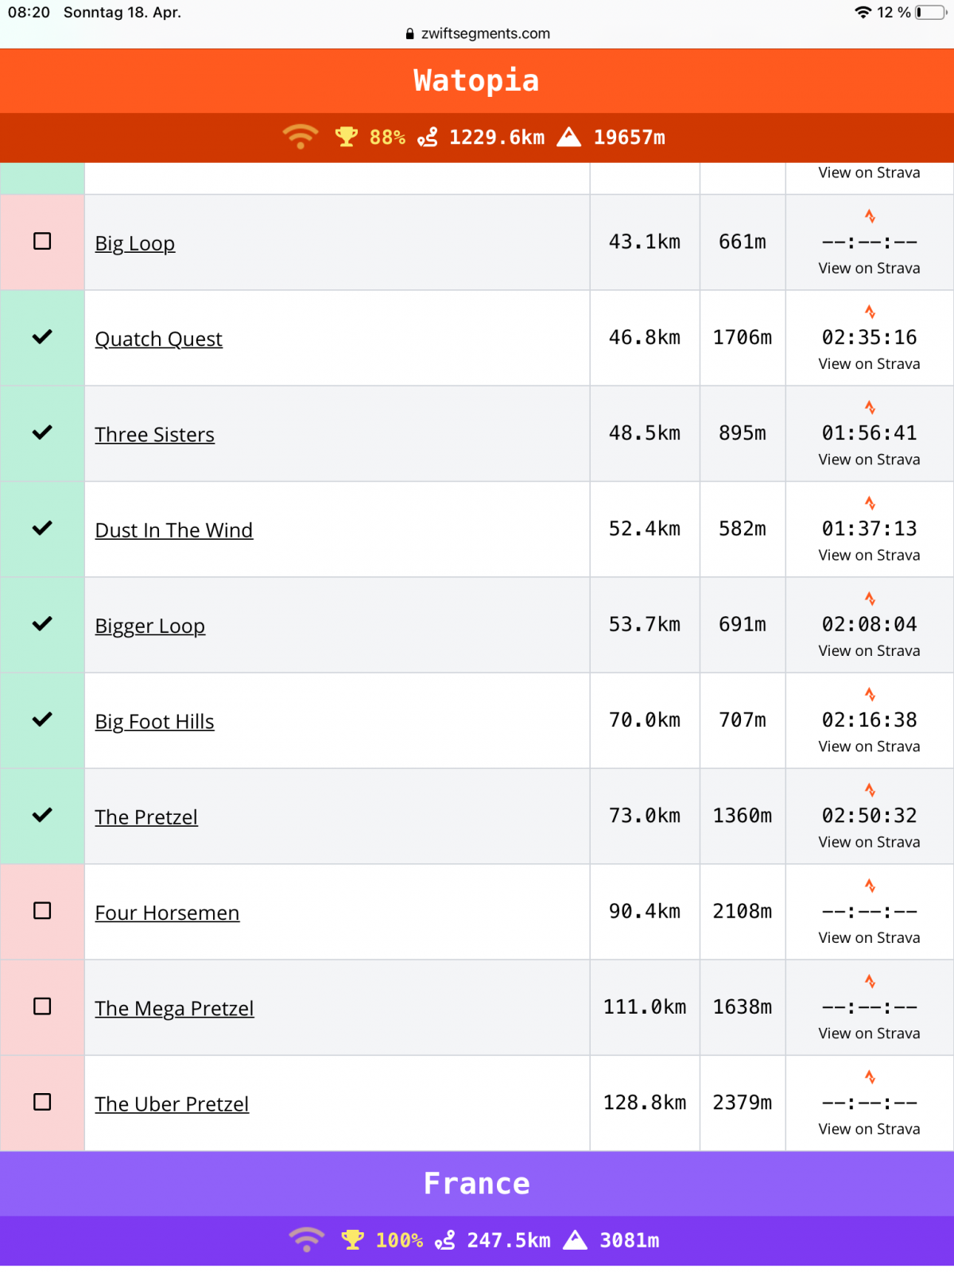Screen dimensions: 954x1272
Task: Tick the Four Horsemen checkbox
Action: [x=42, y=911]
